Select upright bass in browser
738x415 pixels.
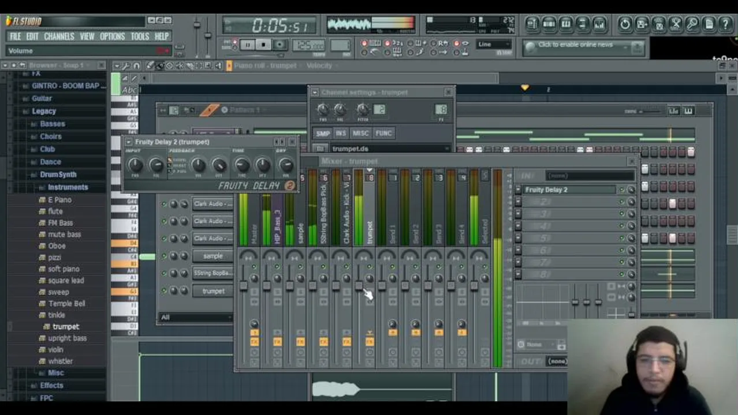67,338
